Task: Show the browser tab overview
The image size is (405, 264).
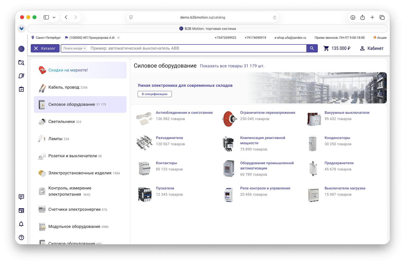Action: [x=382, y=17]
